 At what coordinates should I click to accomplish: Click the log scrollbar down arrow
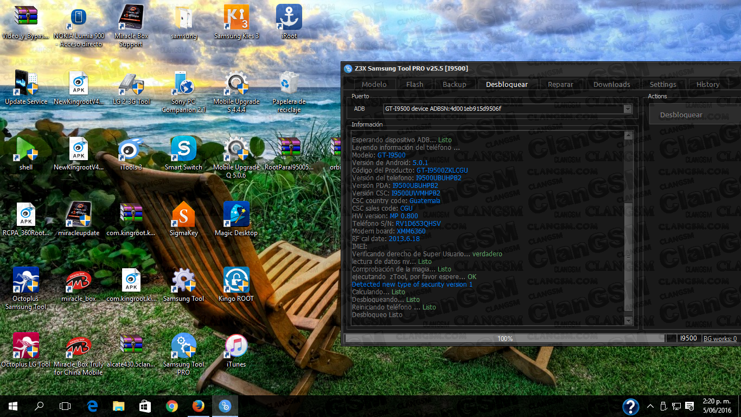coord(628,321)
